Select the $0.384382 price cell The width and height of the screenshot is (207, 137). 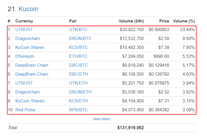click(x=159, y=110)
